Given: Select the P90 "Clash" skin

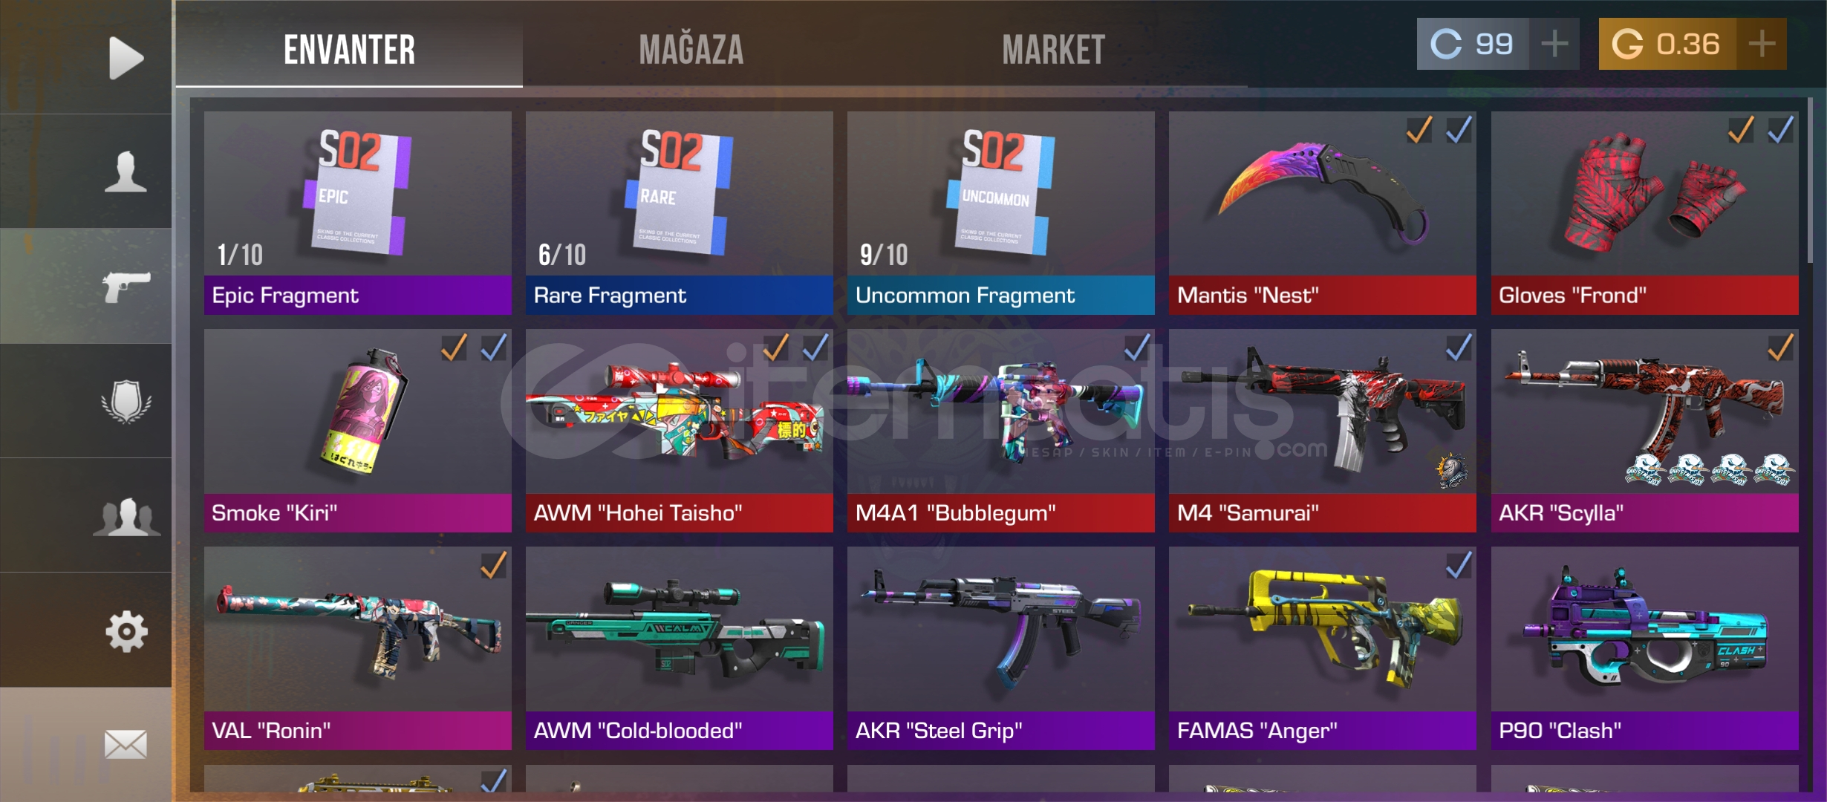Looking at the screenshot, I should pos(1645,648).
